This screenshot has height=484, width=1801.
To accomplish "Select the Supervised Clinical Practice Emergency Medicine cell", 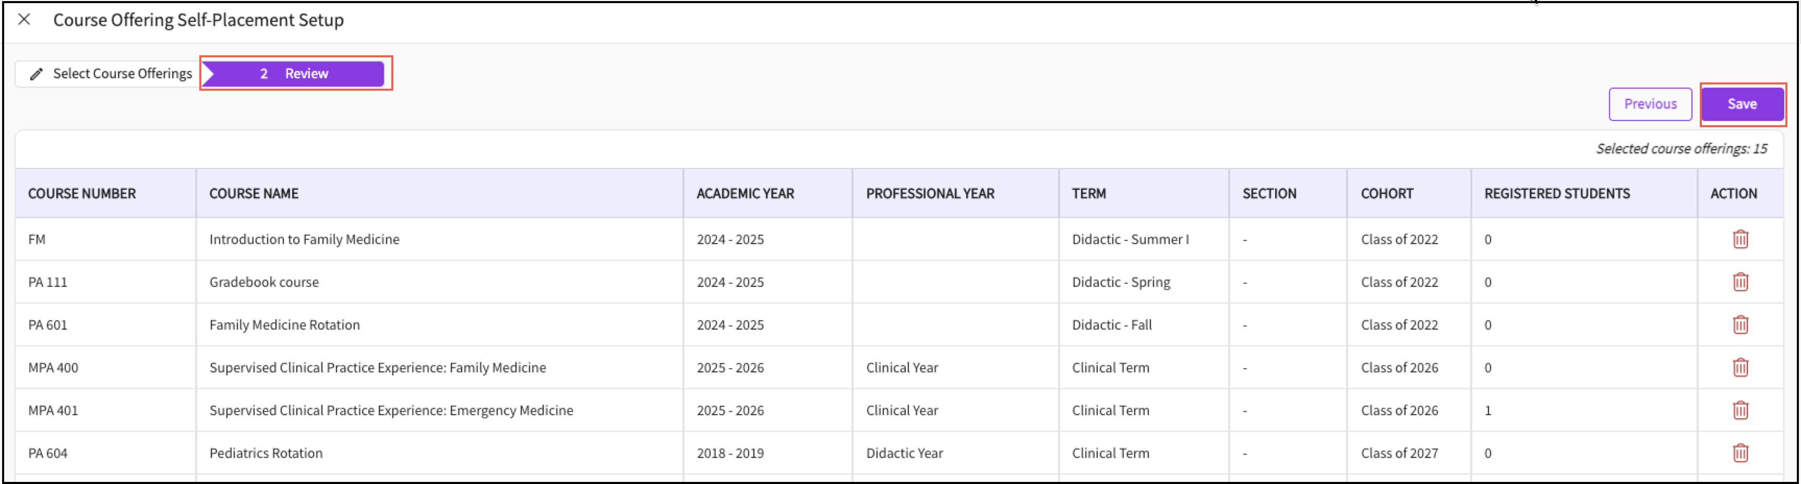I will (391, 410).
